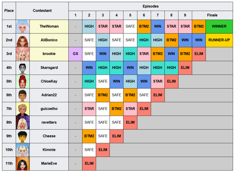Select the Finale column header
The height and width of the screenshot is (174, 235).
[x=212, y=15]
